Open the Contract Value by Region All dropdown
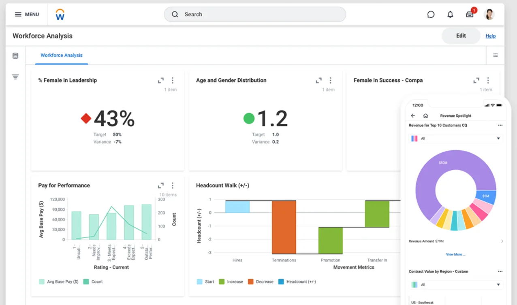The image size is (517, 305). click(456, 285)
